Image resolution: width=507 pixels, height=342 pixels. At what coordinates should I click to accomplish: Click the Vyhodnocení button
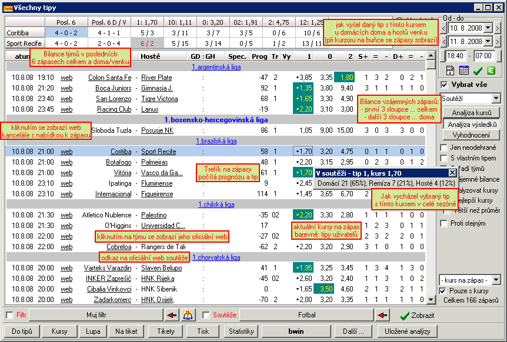click(472, 135)
